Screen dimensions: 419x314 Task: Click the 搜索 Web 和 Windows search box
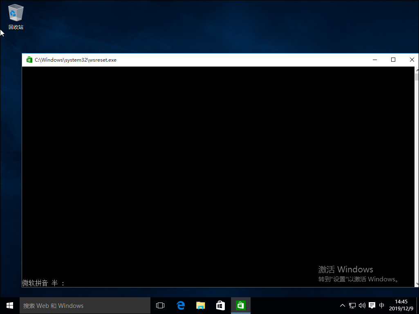click(82, 305)
